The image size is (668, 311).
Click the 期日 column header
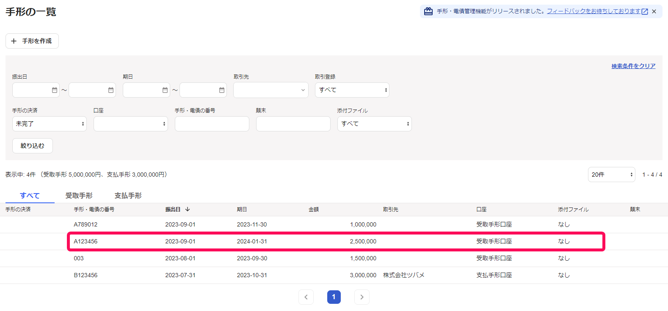point(242,209)
